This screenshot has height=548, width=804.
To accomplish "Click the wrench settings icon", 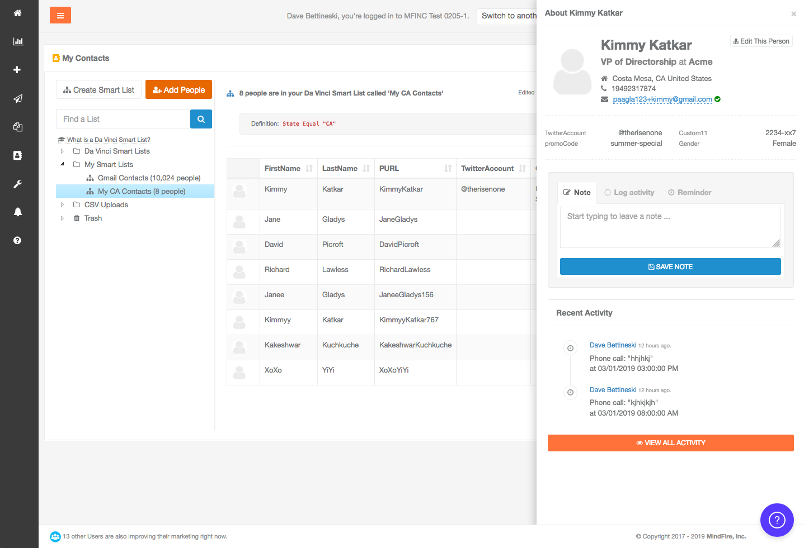I will click(17, 184).
